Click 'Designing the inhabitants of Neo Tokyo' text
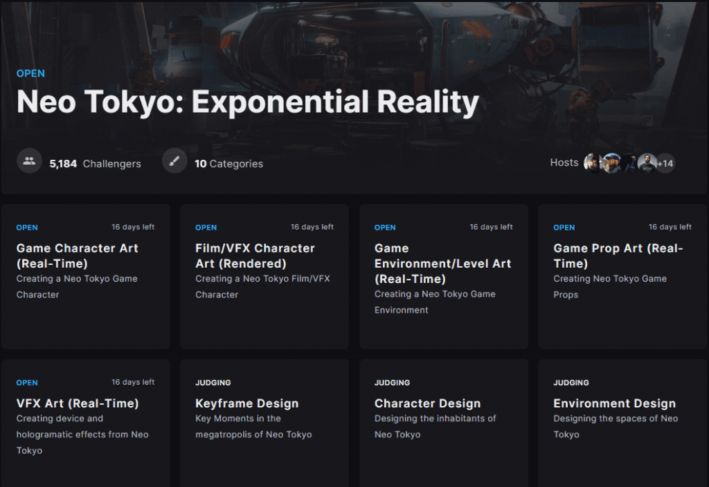The width and height of the screenshot is (709, 487). (436, 426)
